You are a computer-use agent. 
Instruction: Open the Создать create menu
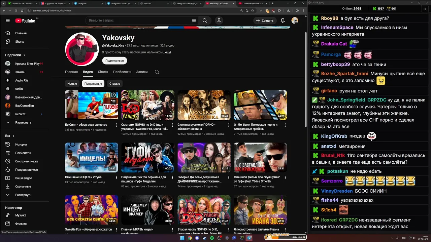pyautogui.click(x=265, y=21)
